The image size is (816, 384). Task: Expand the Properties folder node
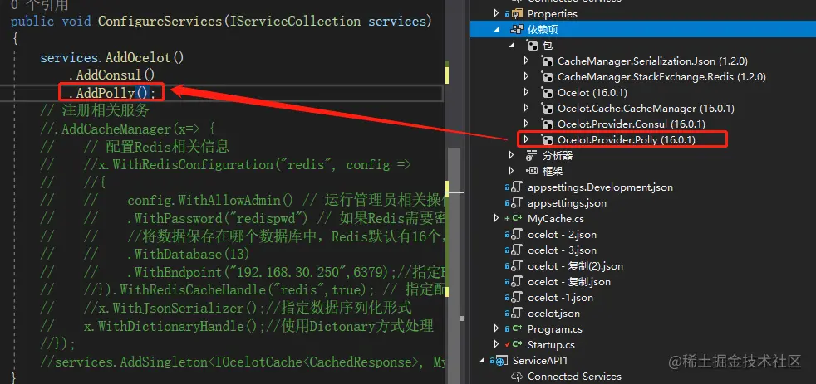[496, 13]
